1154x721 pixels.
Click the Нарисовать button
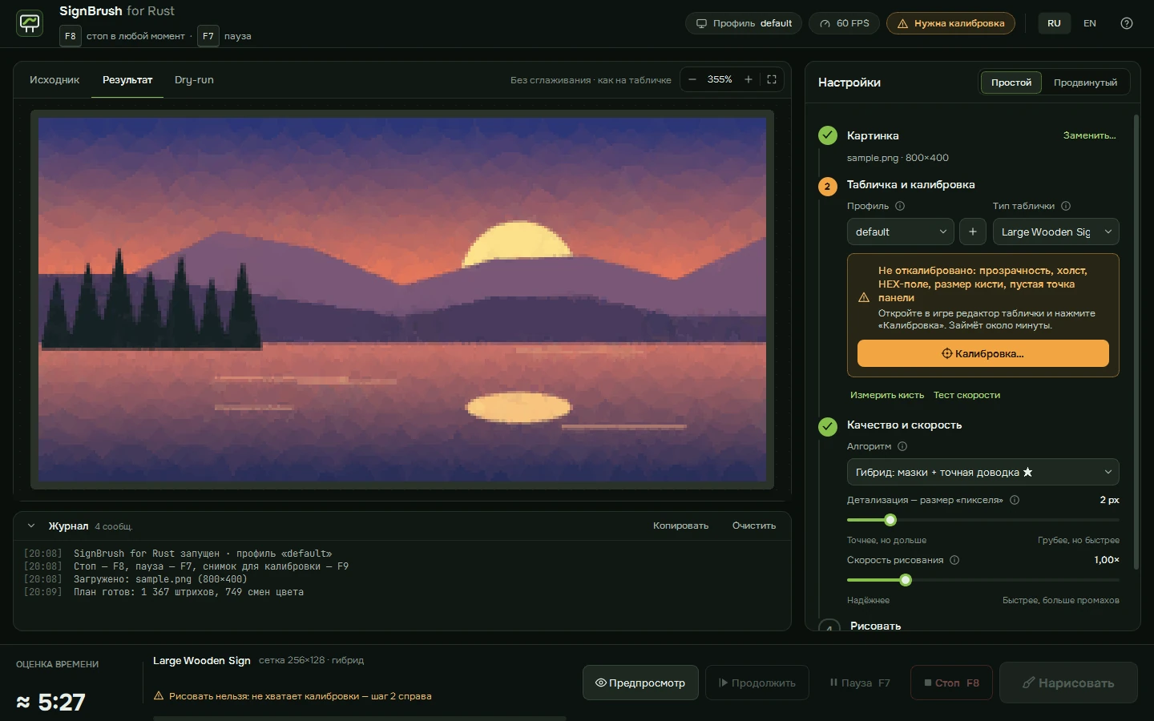click(x=1068, y=683)
